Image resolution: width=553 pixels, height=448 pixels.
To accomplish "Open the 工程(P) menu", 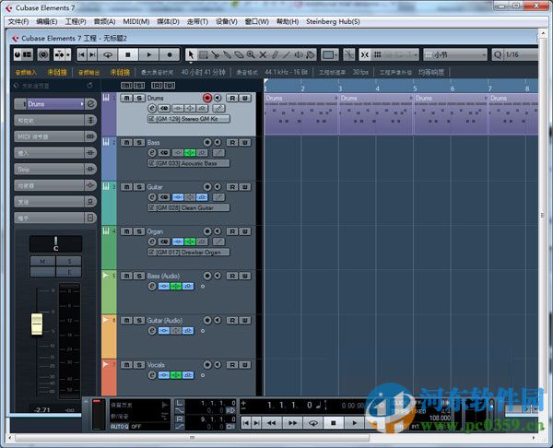I will (x=76, y=21).
